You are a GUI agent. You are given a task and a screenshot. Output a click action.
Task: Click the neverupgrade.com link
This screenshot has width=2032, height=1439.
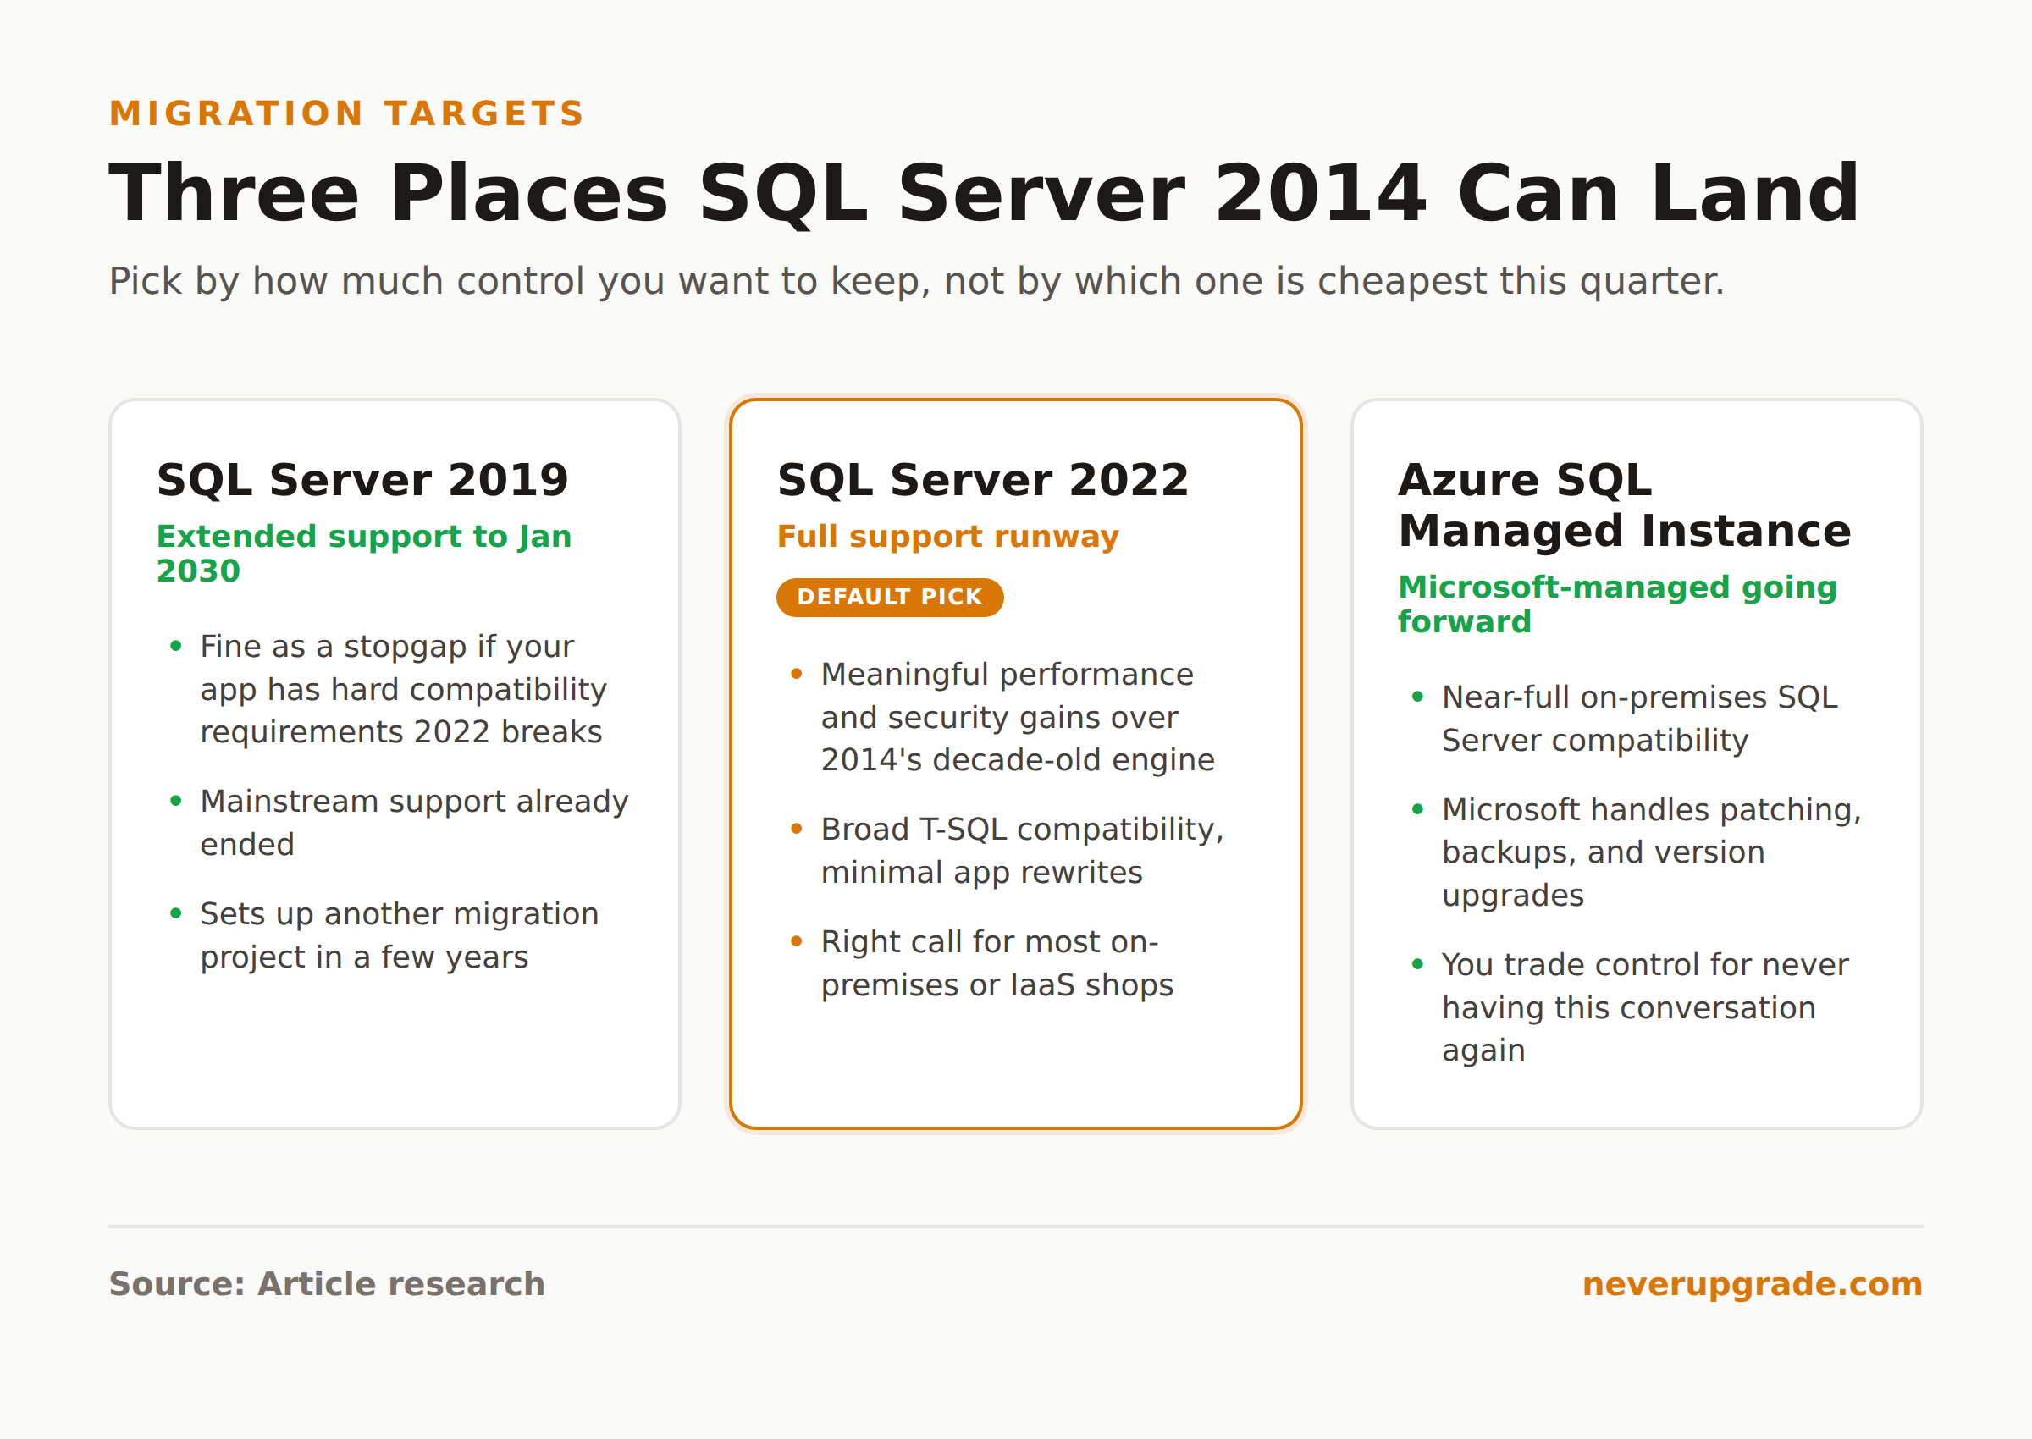click(x=1752, y=1284)
